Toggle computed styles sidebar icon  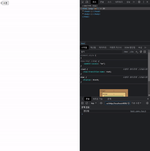pos(144,52)
